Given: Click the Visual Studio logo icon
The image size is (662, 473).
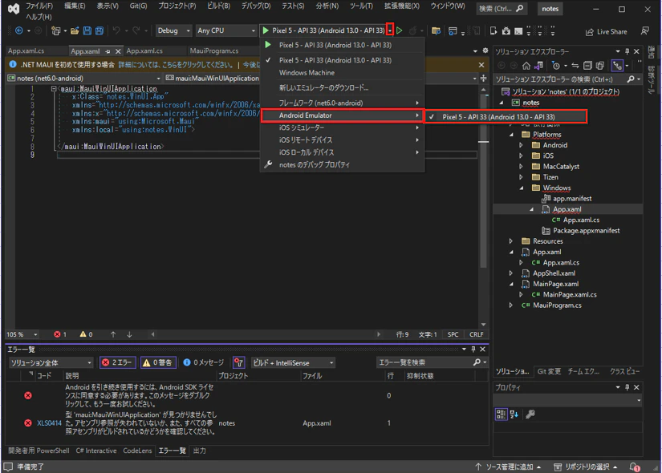Looking at the screenshot, I should coord(14,10).
